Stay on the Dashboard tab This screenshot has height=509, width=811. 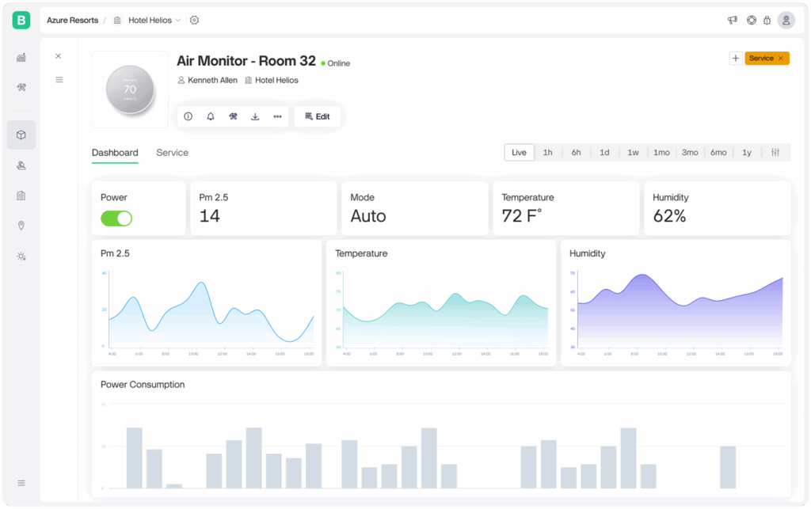click(x=115, y=152)
